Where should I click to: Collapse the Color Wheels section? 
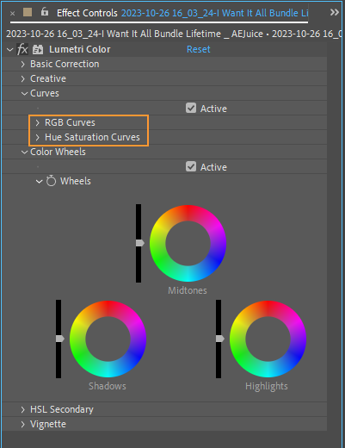[x=25, y=152]
